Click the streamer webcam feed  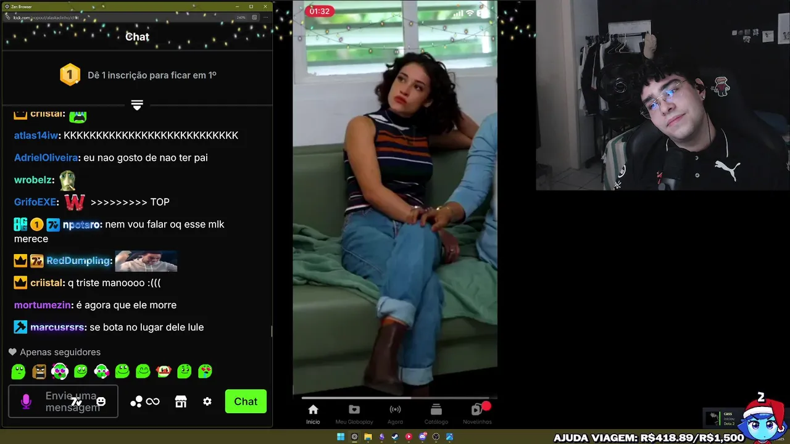pos(663,95)
